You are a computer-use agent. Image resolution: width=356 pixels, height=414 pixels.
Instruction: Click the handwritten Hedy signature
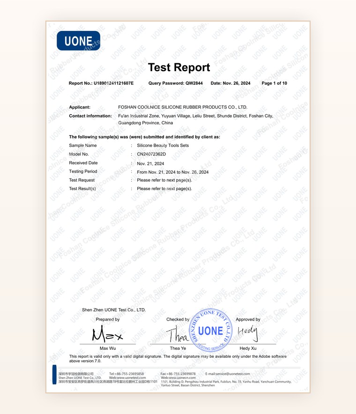[248, 333]
